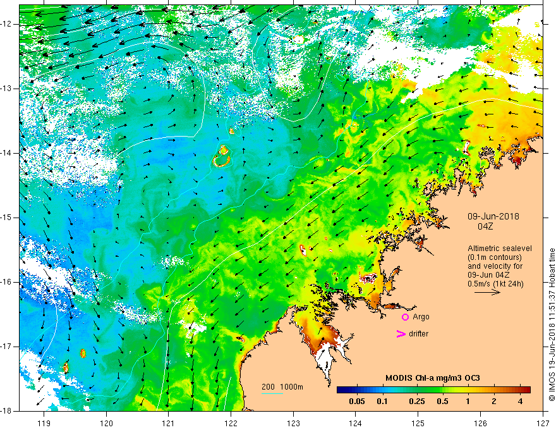The width and height of the screenshot is (556, 430).
Task: Click the magenta drifter legend symbol
Action: tap(401, 334)
